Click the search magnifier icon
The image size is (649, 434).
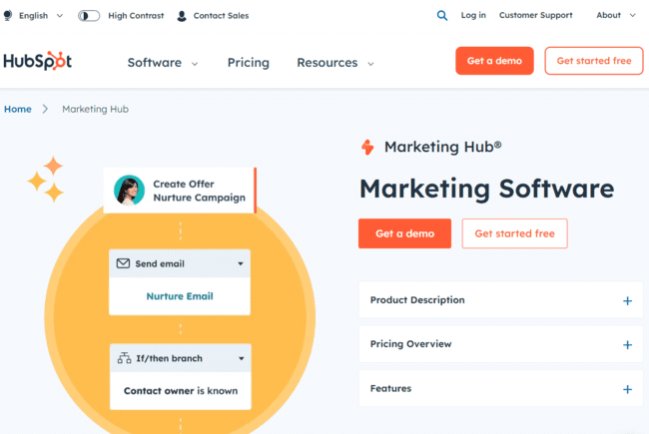click(x=442, y=16)
